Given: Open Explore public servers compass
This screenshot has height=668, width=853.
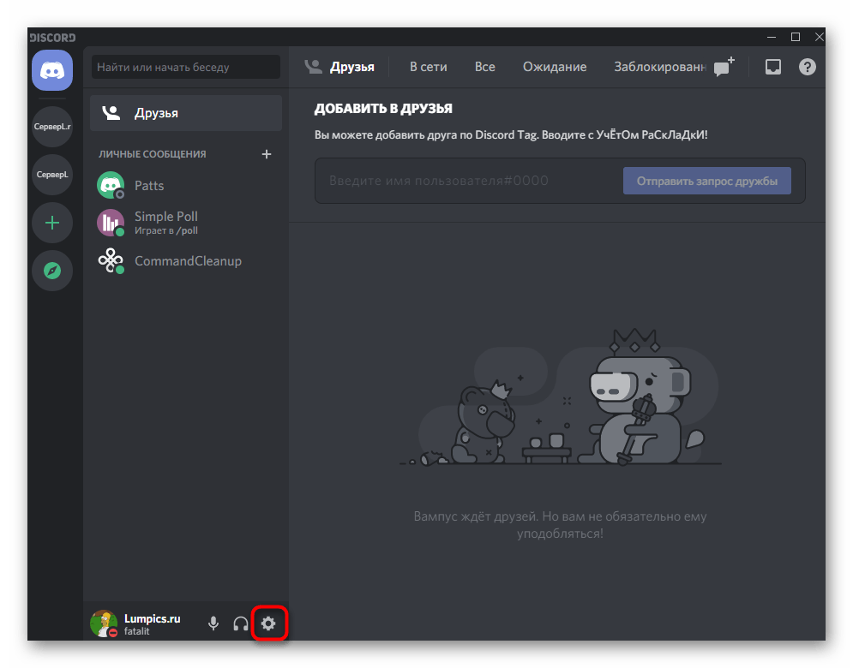Looking at the screenshot, I should click(x=52, y=271).
